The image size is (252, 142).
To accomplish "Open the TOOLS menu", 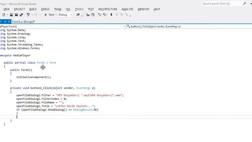I will point(79,9).
